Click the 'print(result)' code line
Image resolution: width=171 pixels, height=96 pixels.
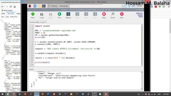(42, 62)
